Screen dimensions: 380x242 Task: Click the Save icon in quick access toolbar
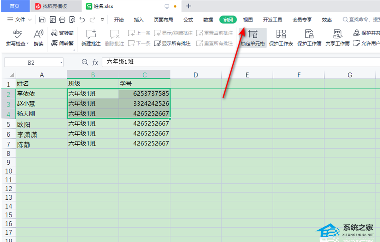[42, 20]
